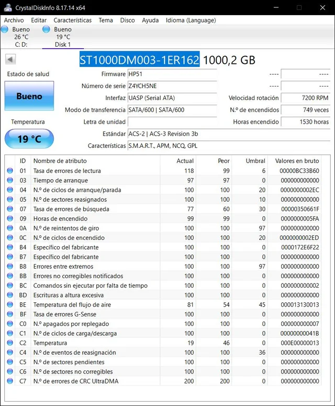Click the Interfaz field UASP (Serial ATA)

pos(172,98)
